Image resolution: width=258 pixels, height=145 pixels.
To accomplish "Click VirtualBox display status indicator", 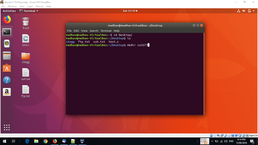I will pos(233,135).
